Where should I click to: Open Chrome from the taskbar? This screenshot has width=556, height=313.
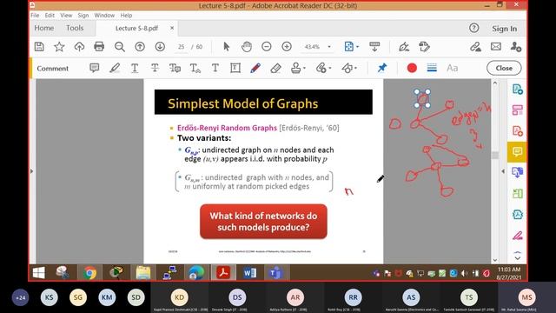point(89,272)
